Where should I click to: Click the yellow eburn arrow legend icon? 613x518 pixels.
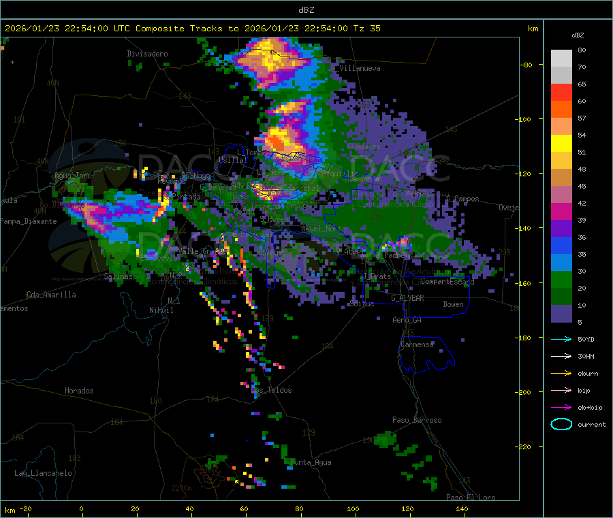[561, 374]
